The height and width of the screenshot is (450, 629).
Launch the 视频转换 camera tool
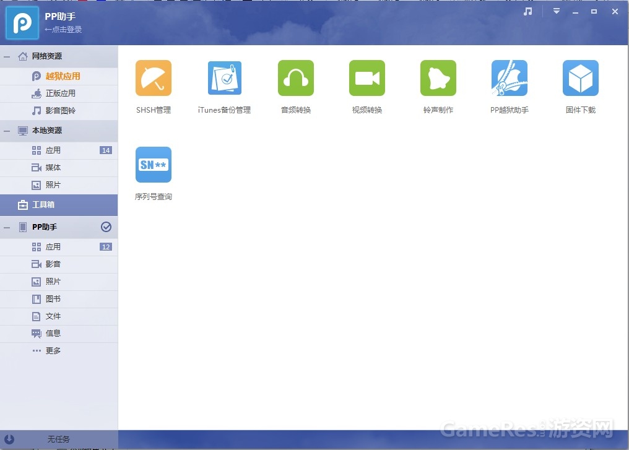(x=367, y=78)
